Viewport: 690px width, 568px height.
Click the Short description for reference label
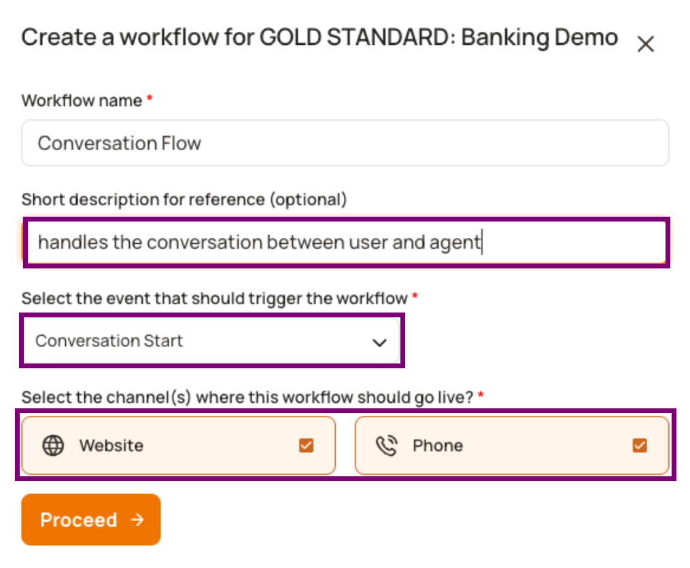click(184, 200)
